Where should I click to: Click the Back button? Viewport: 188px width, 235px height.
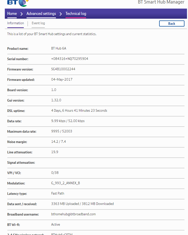(x=172, y=23)
